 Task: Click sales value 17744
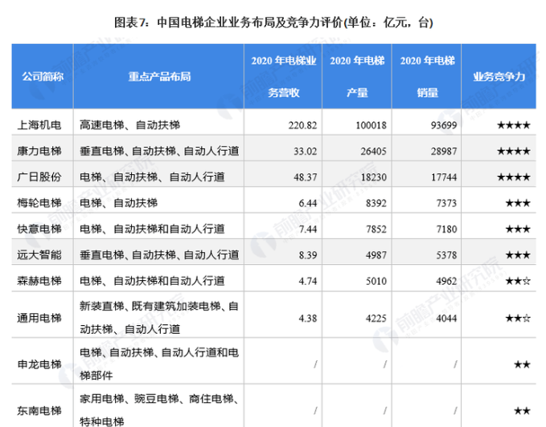pos(444,177)
